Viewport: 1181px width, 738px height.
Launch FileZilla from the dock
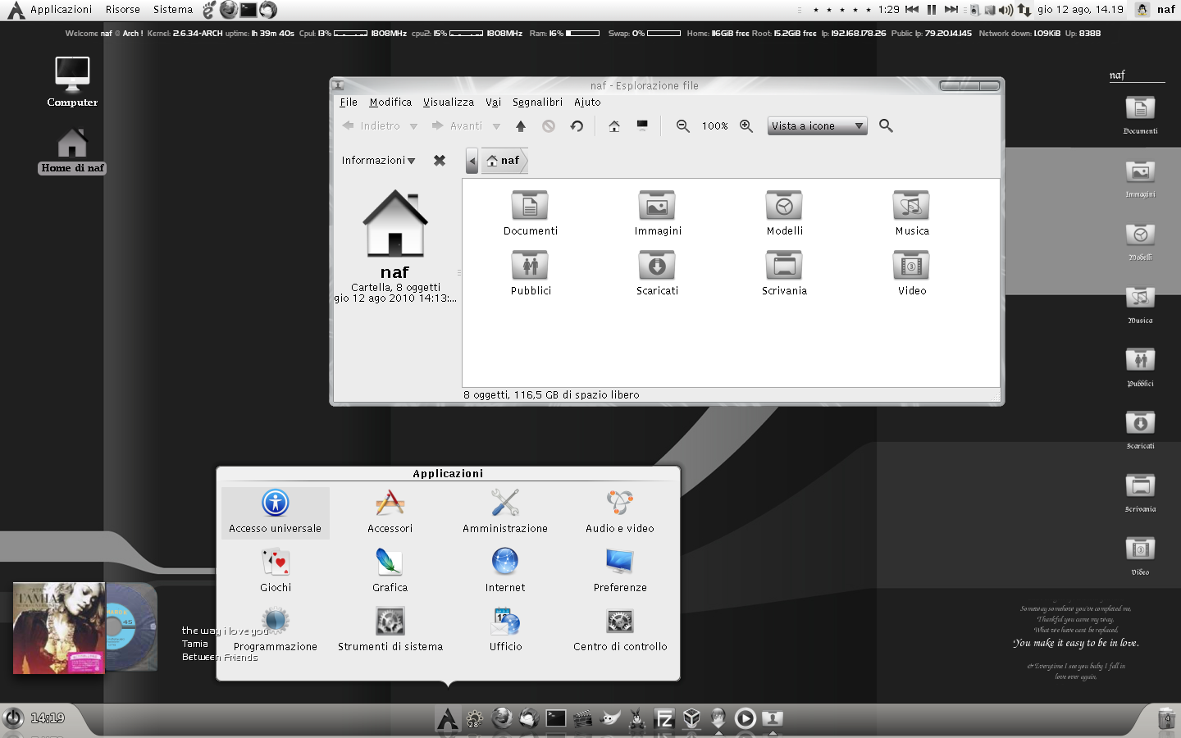664,719
